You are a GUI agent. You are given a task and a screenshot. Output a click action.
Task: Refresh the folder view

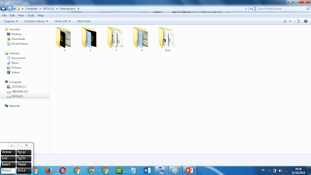[x=251, y=9]
